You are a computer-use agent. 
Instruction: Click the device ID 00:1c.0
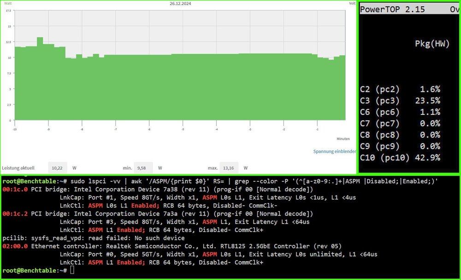coord(15,190)
